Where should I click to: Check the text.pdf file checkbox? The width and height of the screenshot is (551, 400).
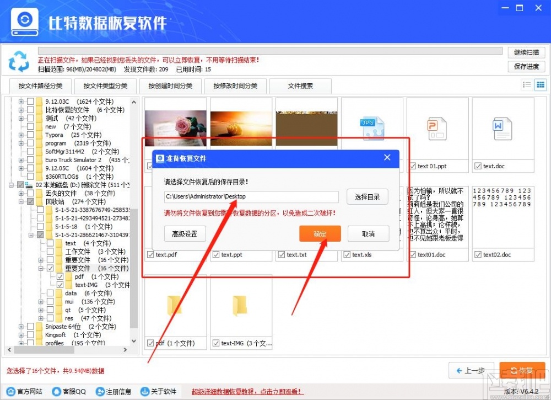(149, 255)
